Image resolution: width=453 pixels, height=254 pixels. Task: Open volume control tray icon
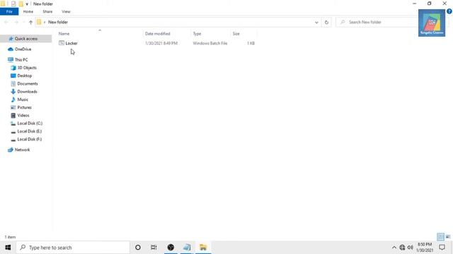click(x=410, y=248)
